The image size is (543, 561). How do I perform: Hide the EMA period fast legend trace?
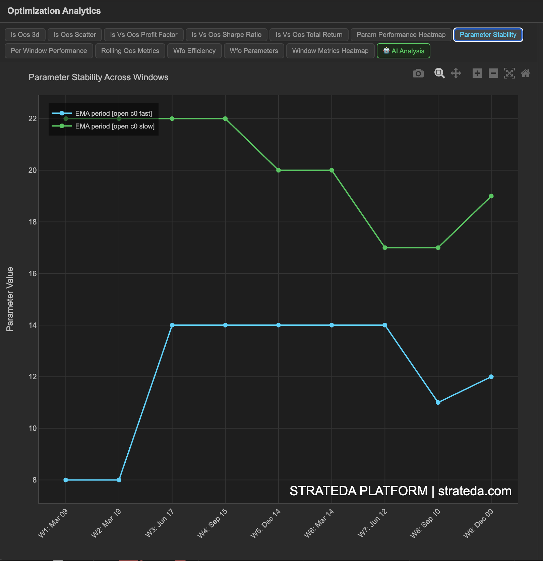(x=114, y=113)
